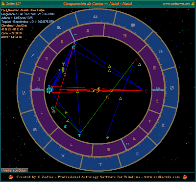
Task: Click the Virgo sign in the zodiac ring
Action: click(x=133, y=25)
